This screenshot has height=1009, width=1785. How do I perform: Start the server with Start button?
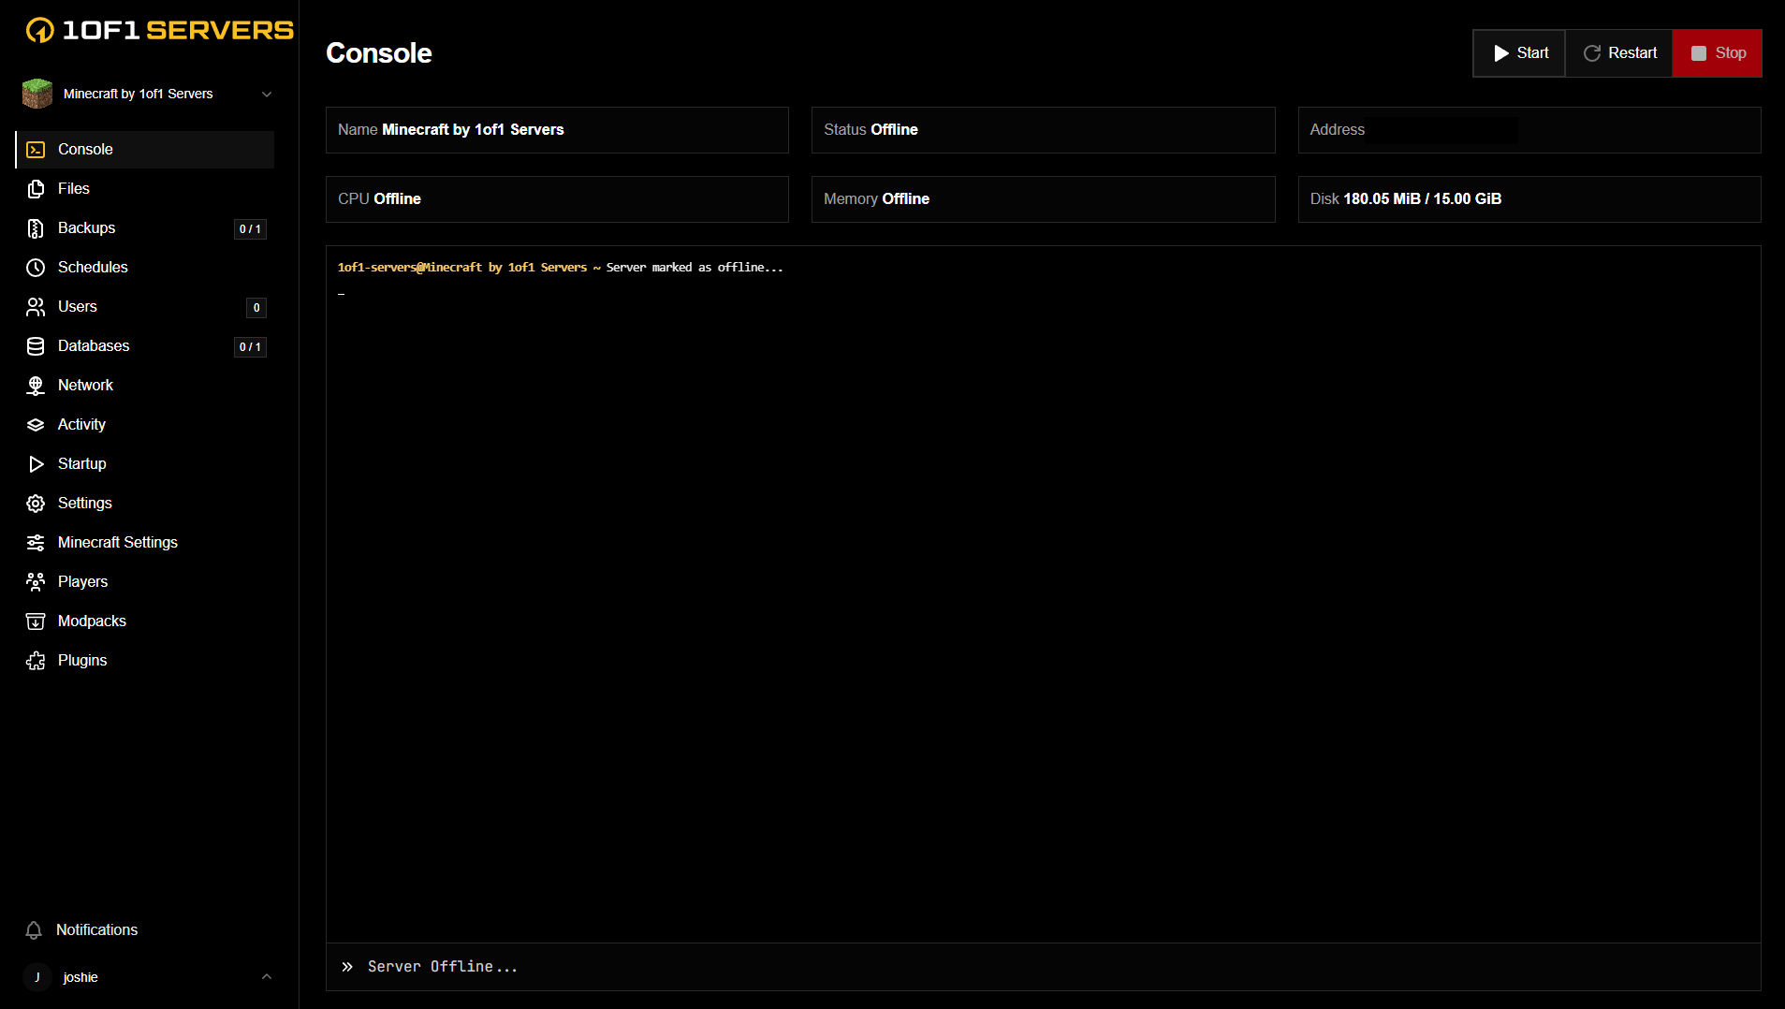pos(1519,53)
